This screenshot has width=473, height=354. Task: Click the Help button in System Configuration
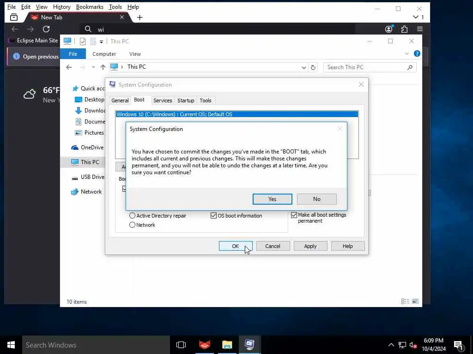[x=347, y=246]
